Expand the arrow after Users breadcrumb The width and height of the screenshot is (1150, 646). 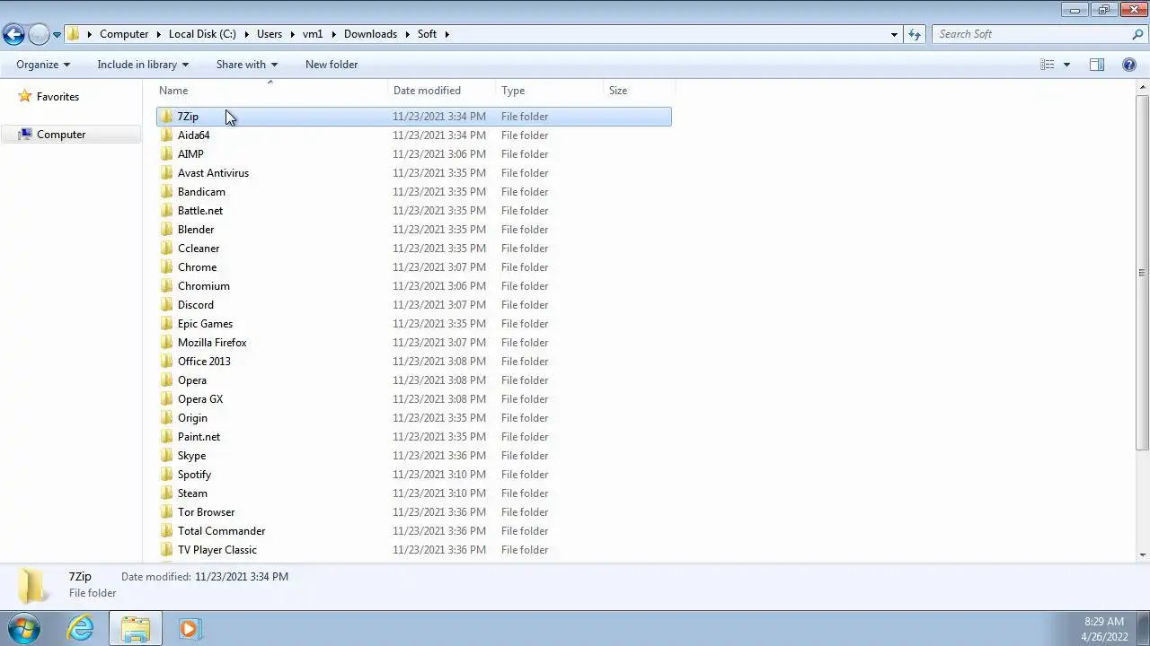[292, 34]
